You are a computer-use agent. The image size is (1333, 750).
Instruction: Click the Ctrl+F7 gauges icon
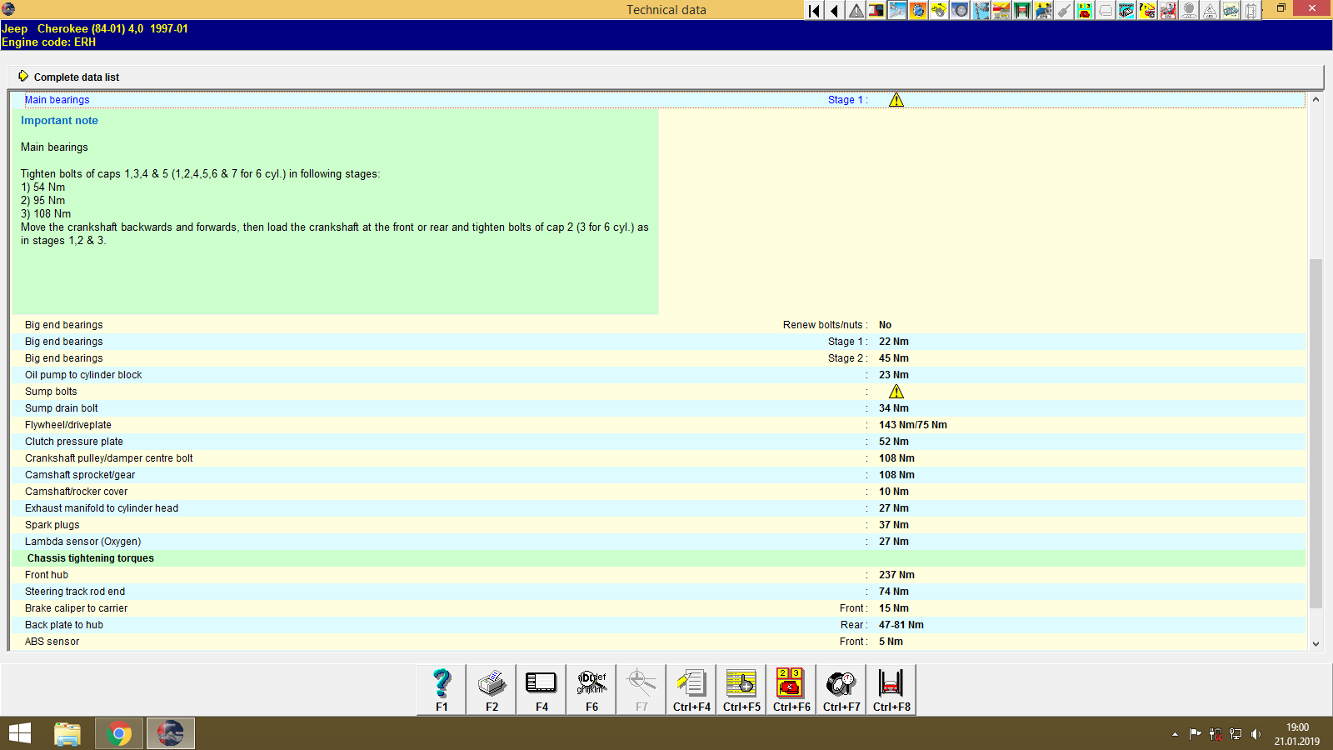(841, 689)
